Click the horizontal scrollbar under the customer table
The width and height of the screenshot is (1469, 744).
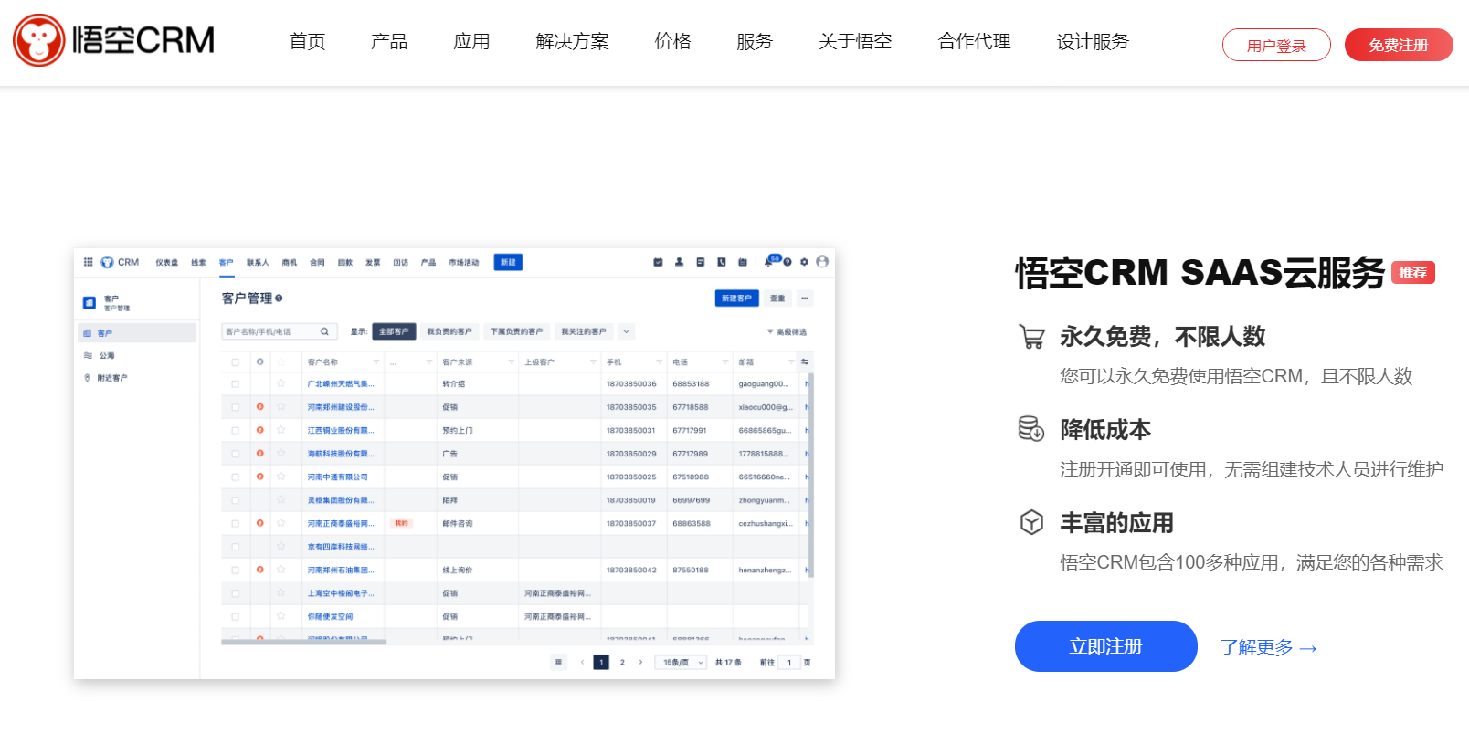click(x=303, y=642)
